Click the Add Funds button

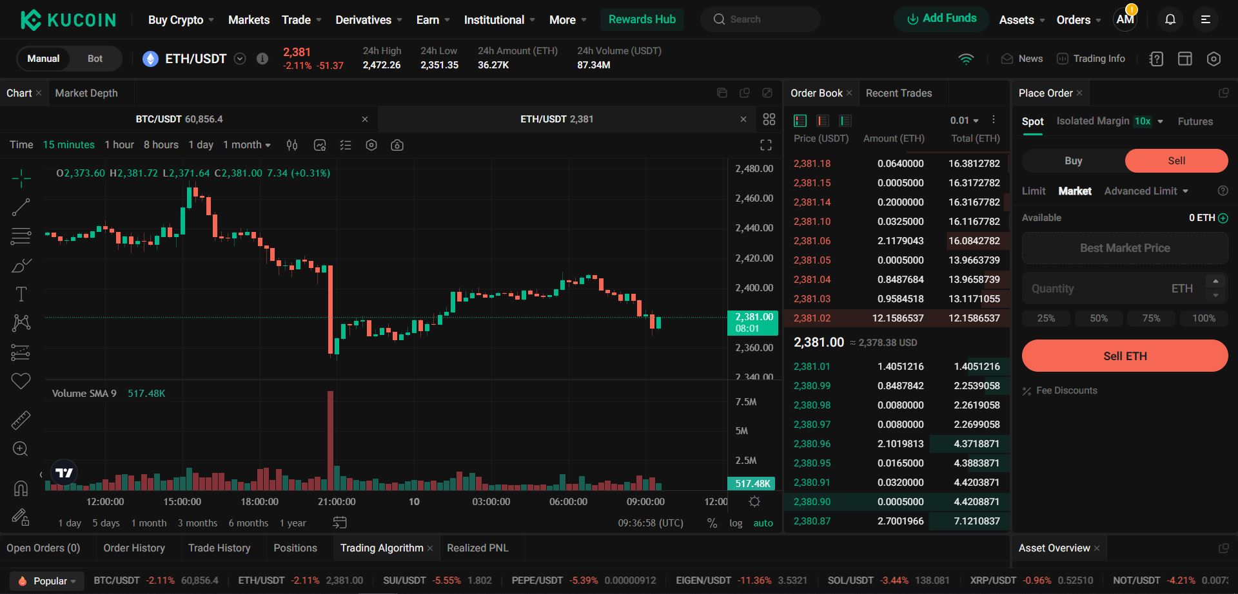942,19
